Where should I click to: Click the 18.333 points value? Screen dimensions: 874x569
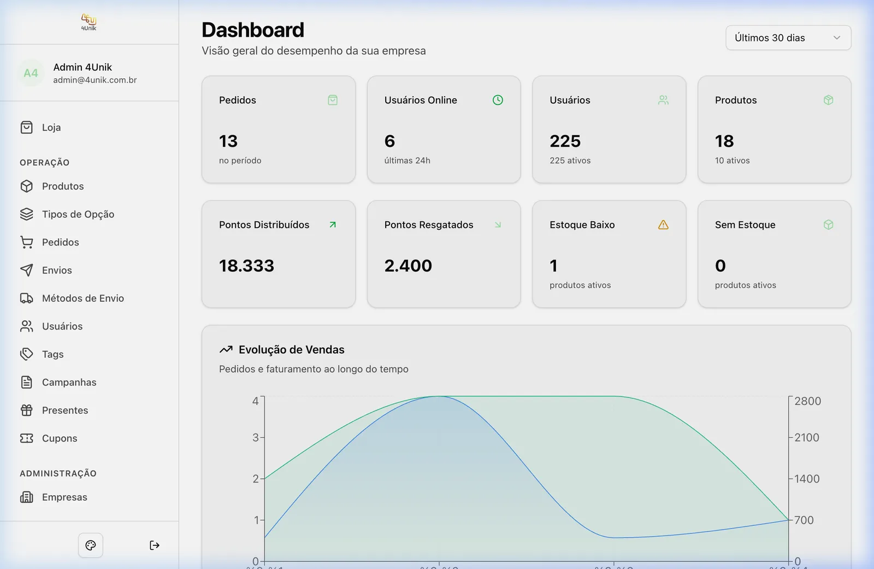point(246,266)
